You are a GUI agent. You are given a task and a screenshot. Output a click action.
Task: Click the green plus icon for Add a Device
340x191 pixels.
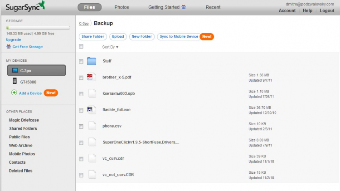pyautogui.click(x=14, y=93)
